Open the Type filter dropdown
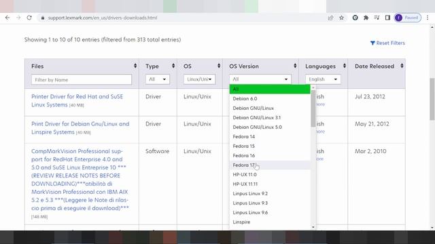 (x=157, y=79)
